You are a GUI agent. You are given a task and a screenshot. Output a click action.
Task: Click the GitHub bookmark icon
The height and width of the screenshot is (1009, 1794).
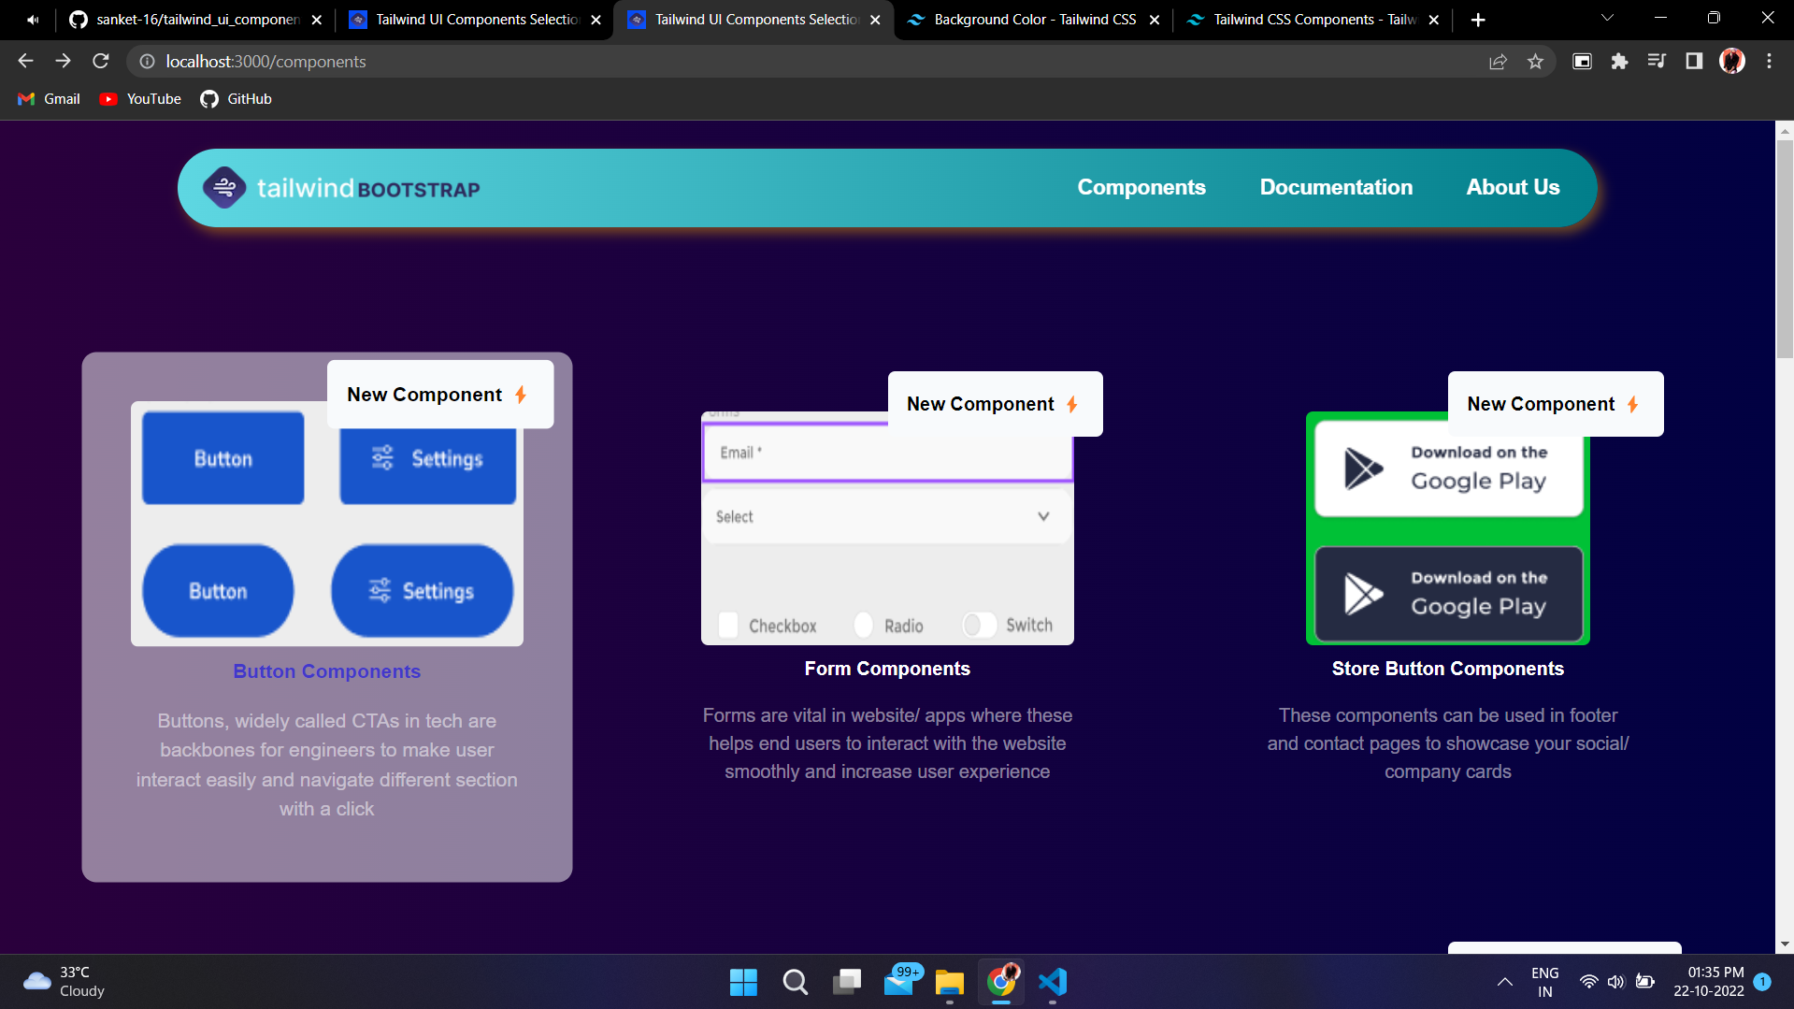coord(209,98)
